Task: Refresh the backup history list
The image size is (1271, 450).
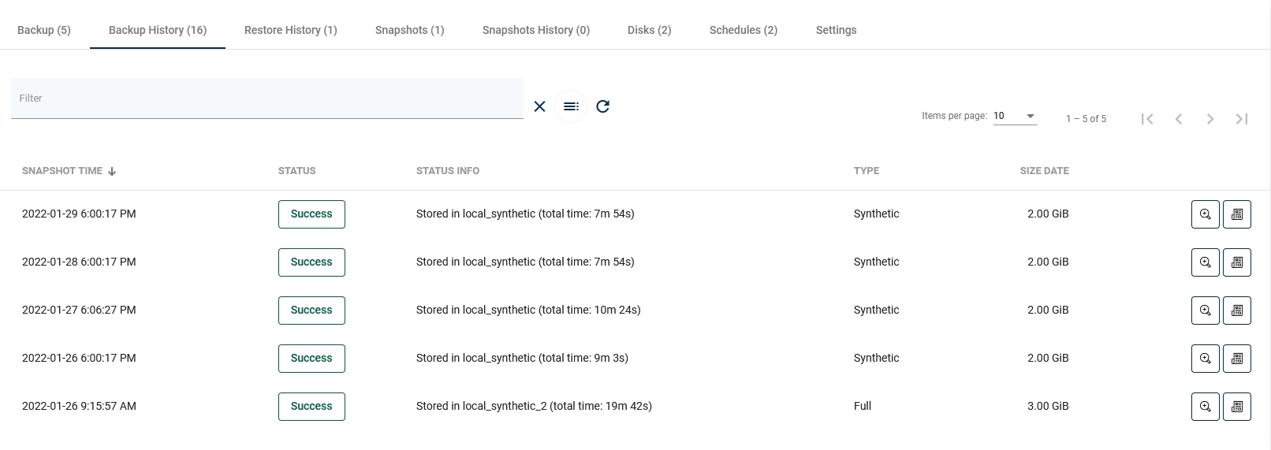Action: tap(602, 106)
